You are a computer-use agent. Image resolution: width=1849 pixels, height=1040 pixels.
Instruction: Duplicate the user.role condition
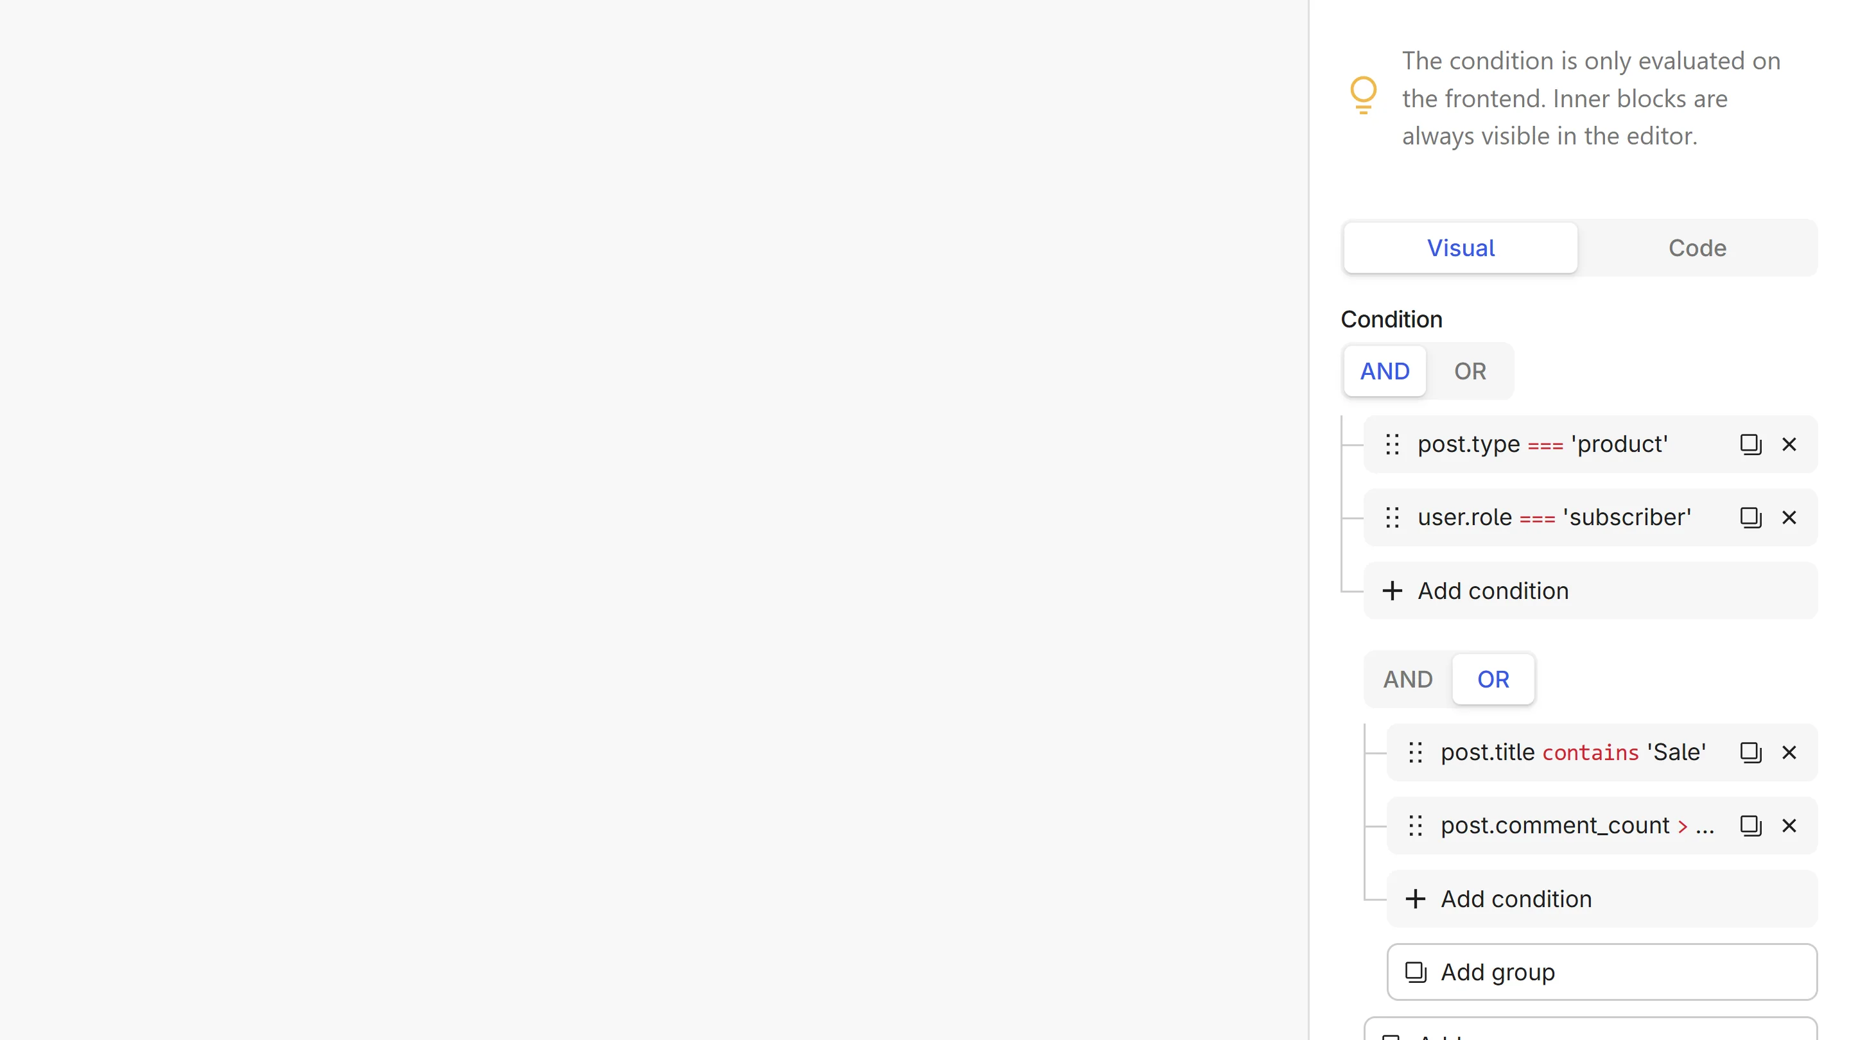pos(1750,517)
